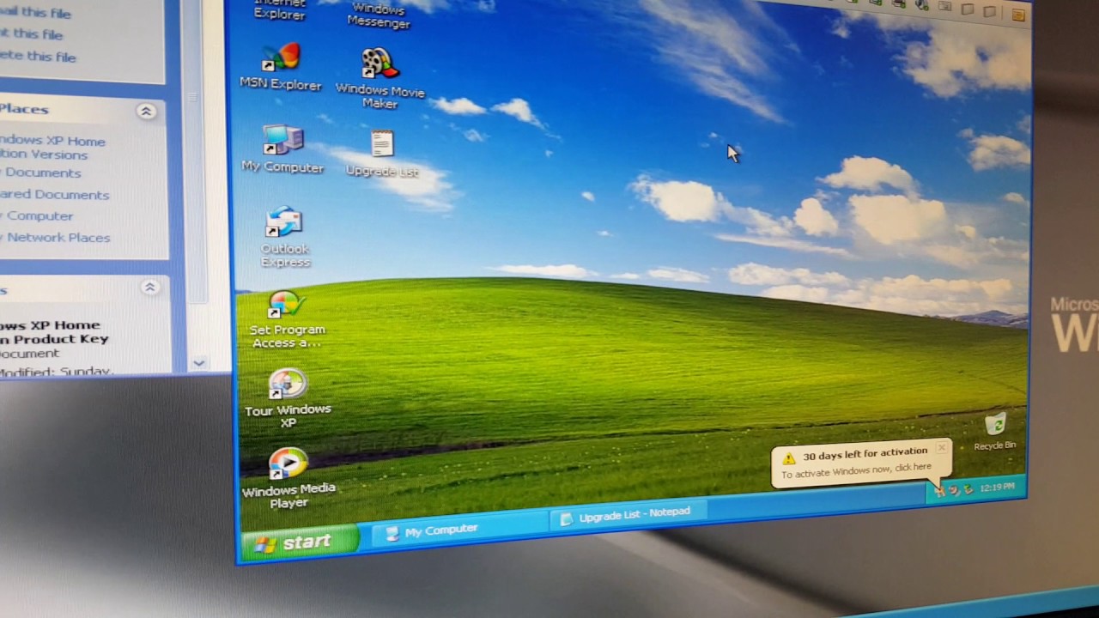
Task: Open the MSN Explorer desktop shortcut
Action: [x=281, y=68]
